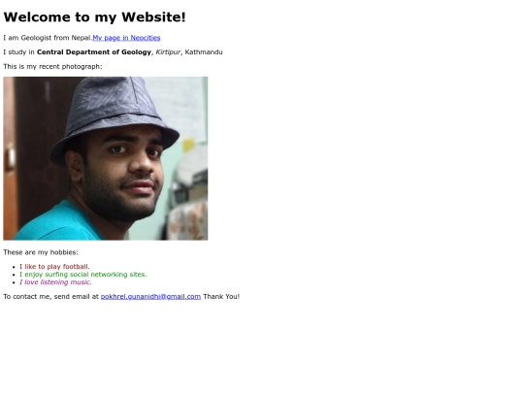This screenshot has height=393, width=524.
Task: Click the bullet beside the football hobby
Action: pos(14,267)
